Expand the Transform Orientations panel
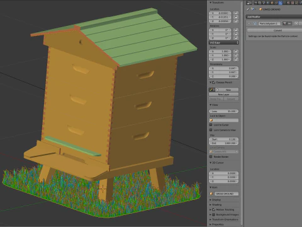Image resolution: width=302 pixels, height=227 pixels. point(210,219)
